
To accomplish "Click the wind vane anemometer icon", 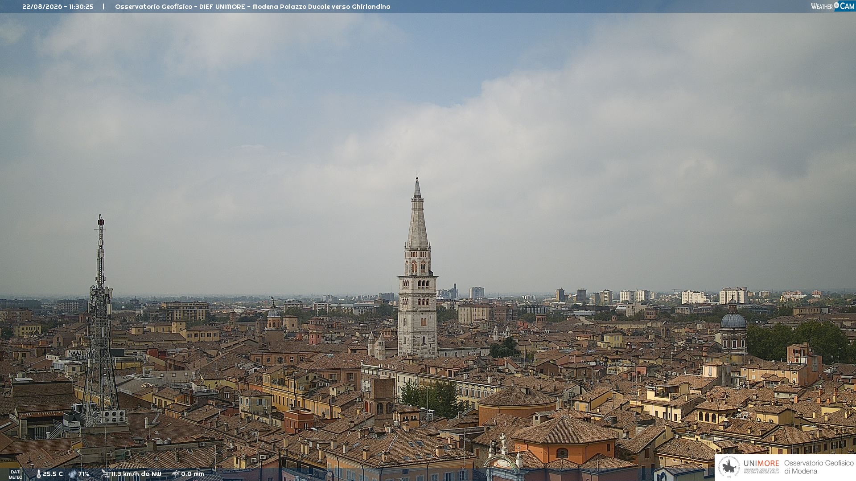I will coord(105,474).
